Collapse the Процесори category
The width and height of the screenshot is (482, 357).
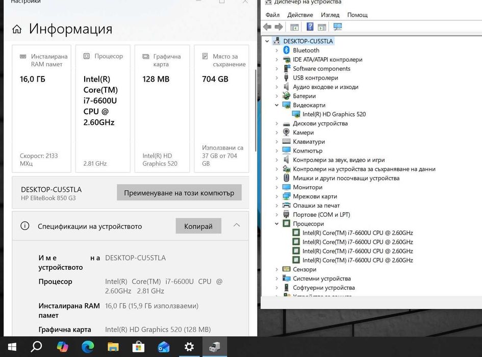pyautogui.click(x=276, y=223)
